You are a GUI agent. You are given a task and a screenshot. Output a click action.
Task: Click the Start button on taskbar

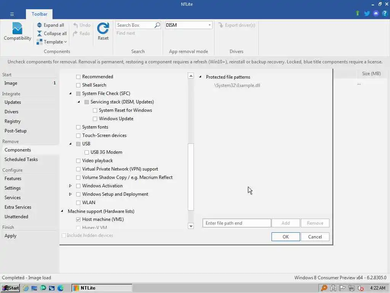point(10,288)
